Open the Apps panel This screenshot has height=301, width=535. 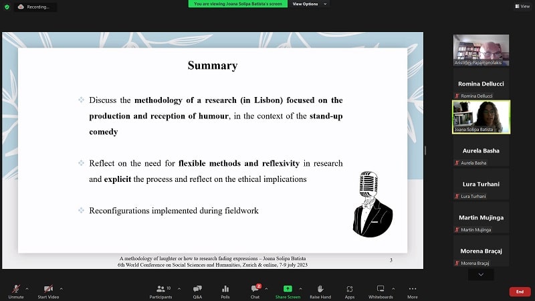coord(350,290)
